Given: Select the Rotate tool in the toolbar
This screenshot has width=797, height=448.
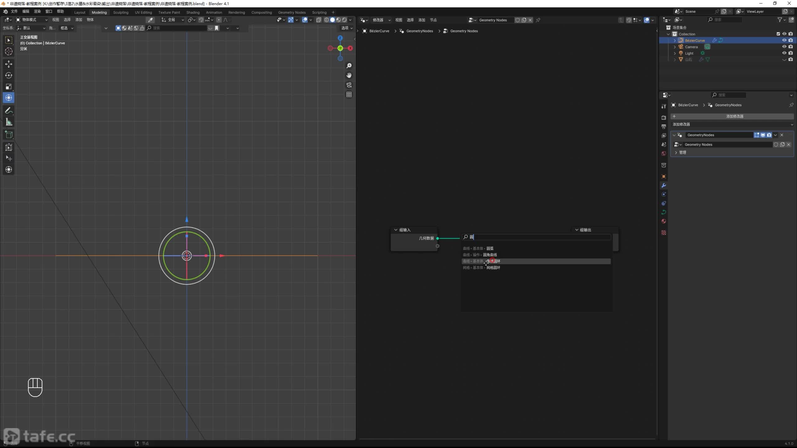Looking at the screenshot, I should [x=9, y=75].
